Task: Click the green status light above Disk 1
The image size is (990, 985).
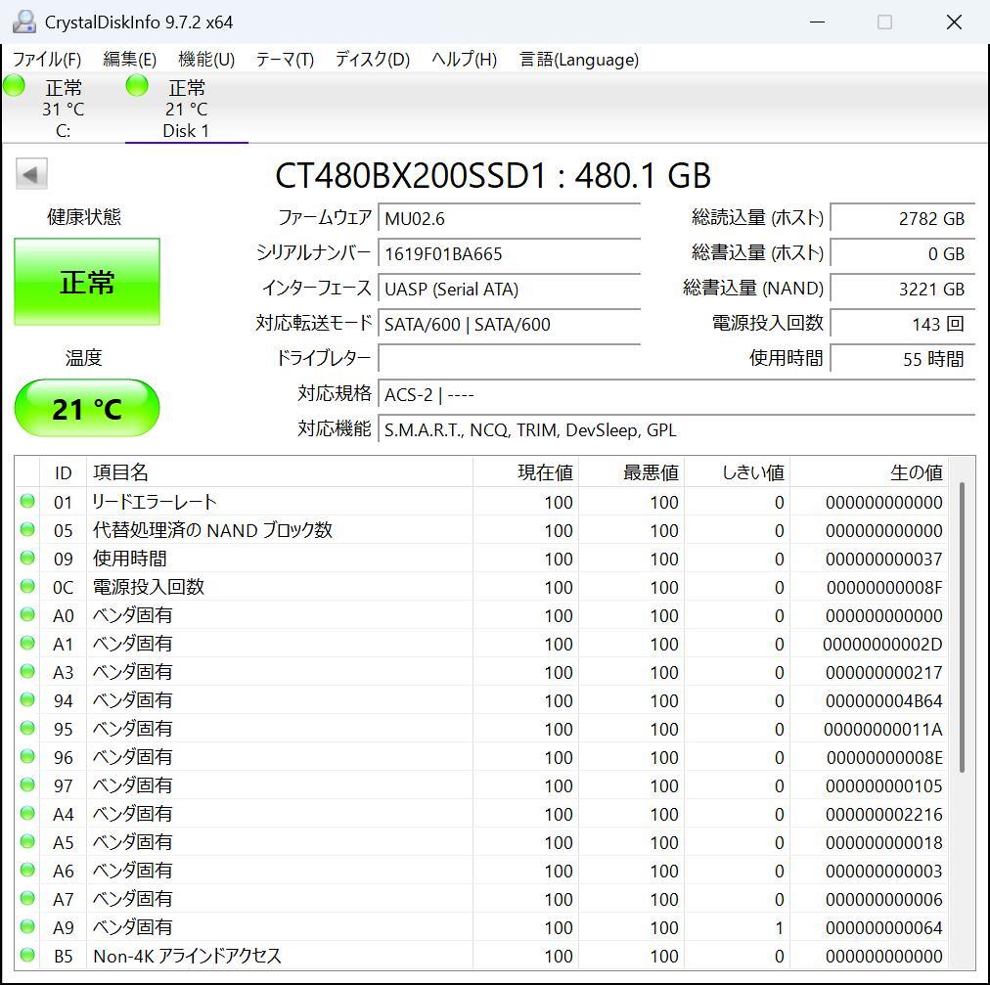Action: coord(136,86)
